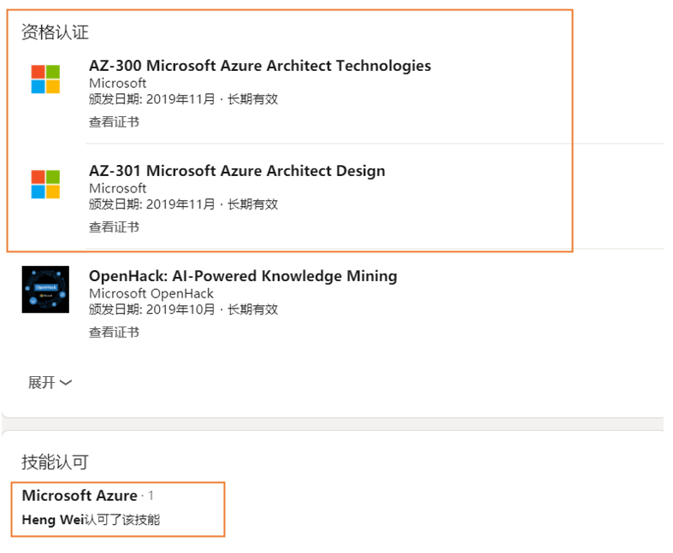
Task: Click the Microsoft issuer name under AZ-300
Action: pos(118,83)
